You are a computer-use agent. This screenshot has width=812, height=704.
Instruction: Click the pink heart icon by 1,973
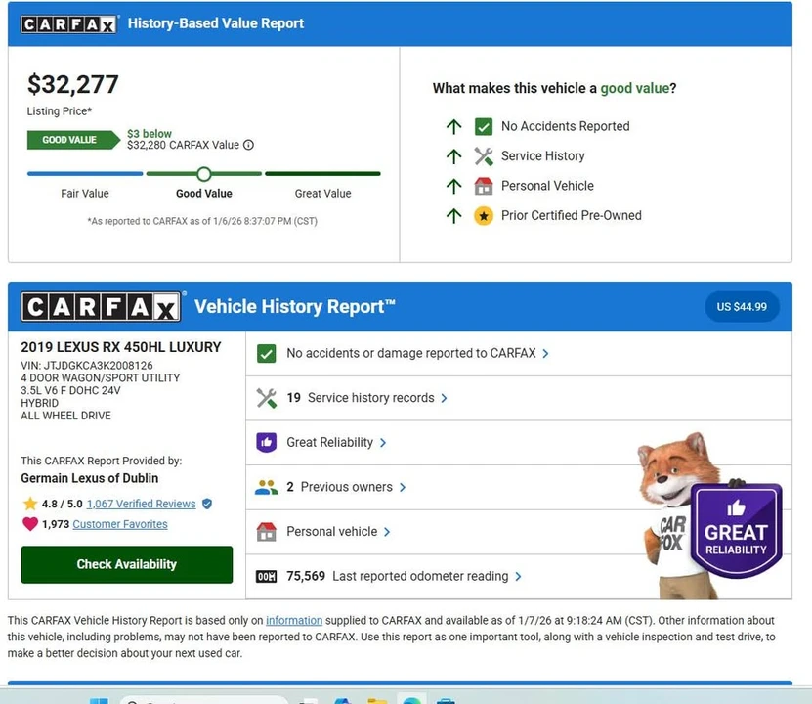[x=30, y=524]
